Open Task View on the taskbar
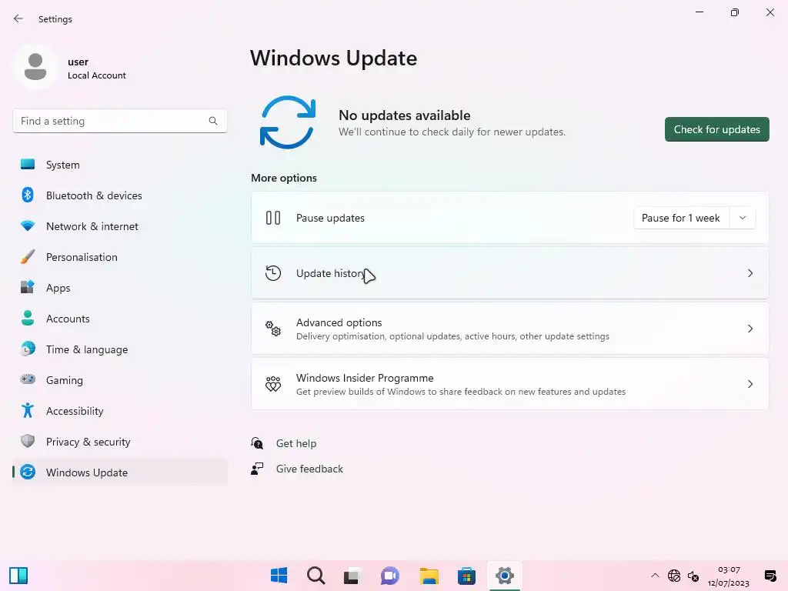The image size is (788, 591). [x=352, y=576]
